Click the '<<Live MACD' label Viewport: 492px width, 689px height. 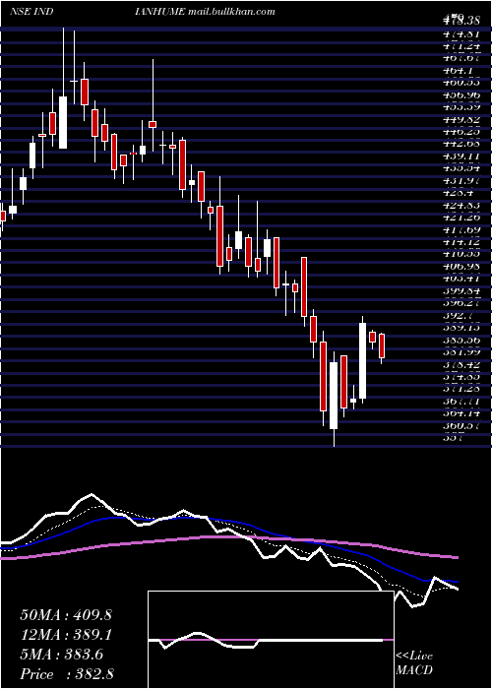pyautogui.click(x=414, y=663)
